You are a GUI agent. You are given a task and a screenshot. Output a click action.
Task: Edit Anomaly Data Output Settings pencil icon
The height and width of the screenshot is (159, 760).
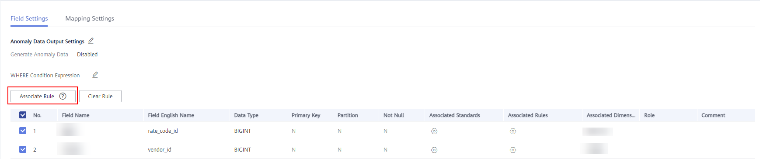(91, 41)
